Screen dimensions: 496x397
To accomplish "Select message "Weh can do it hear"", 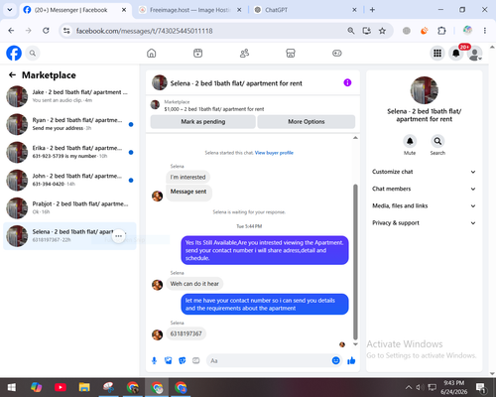I will (194, 284).
